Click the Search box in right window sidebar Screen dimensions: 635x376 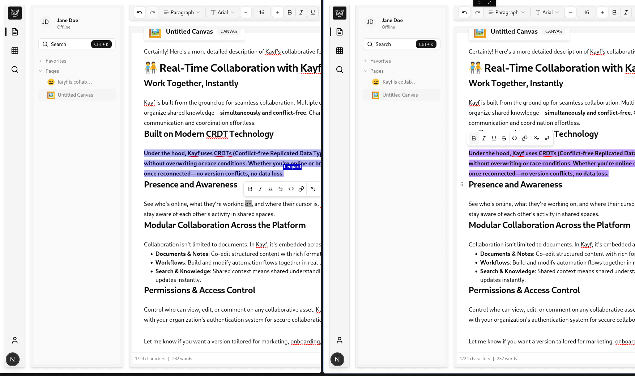(x=402, y=44)
